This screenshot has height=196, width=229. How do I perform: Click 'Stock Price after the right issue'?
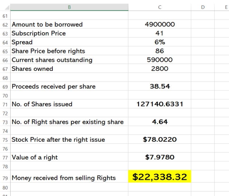point(70,139)
